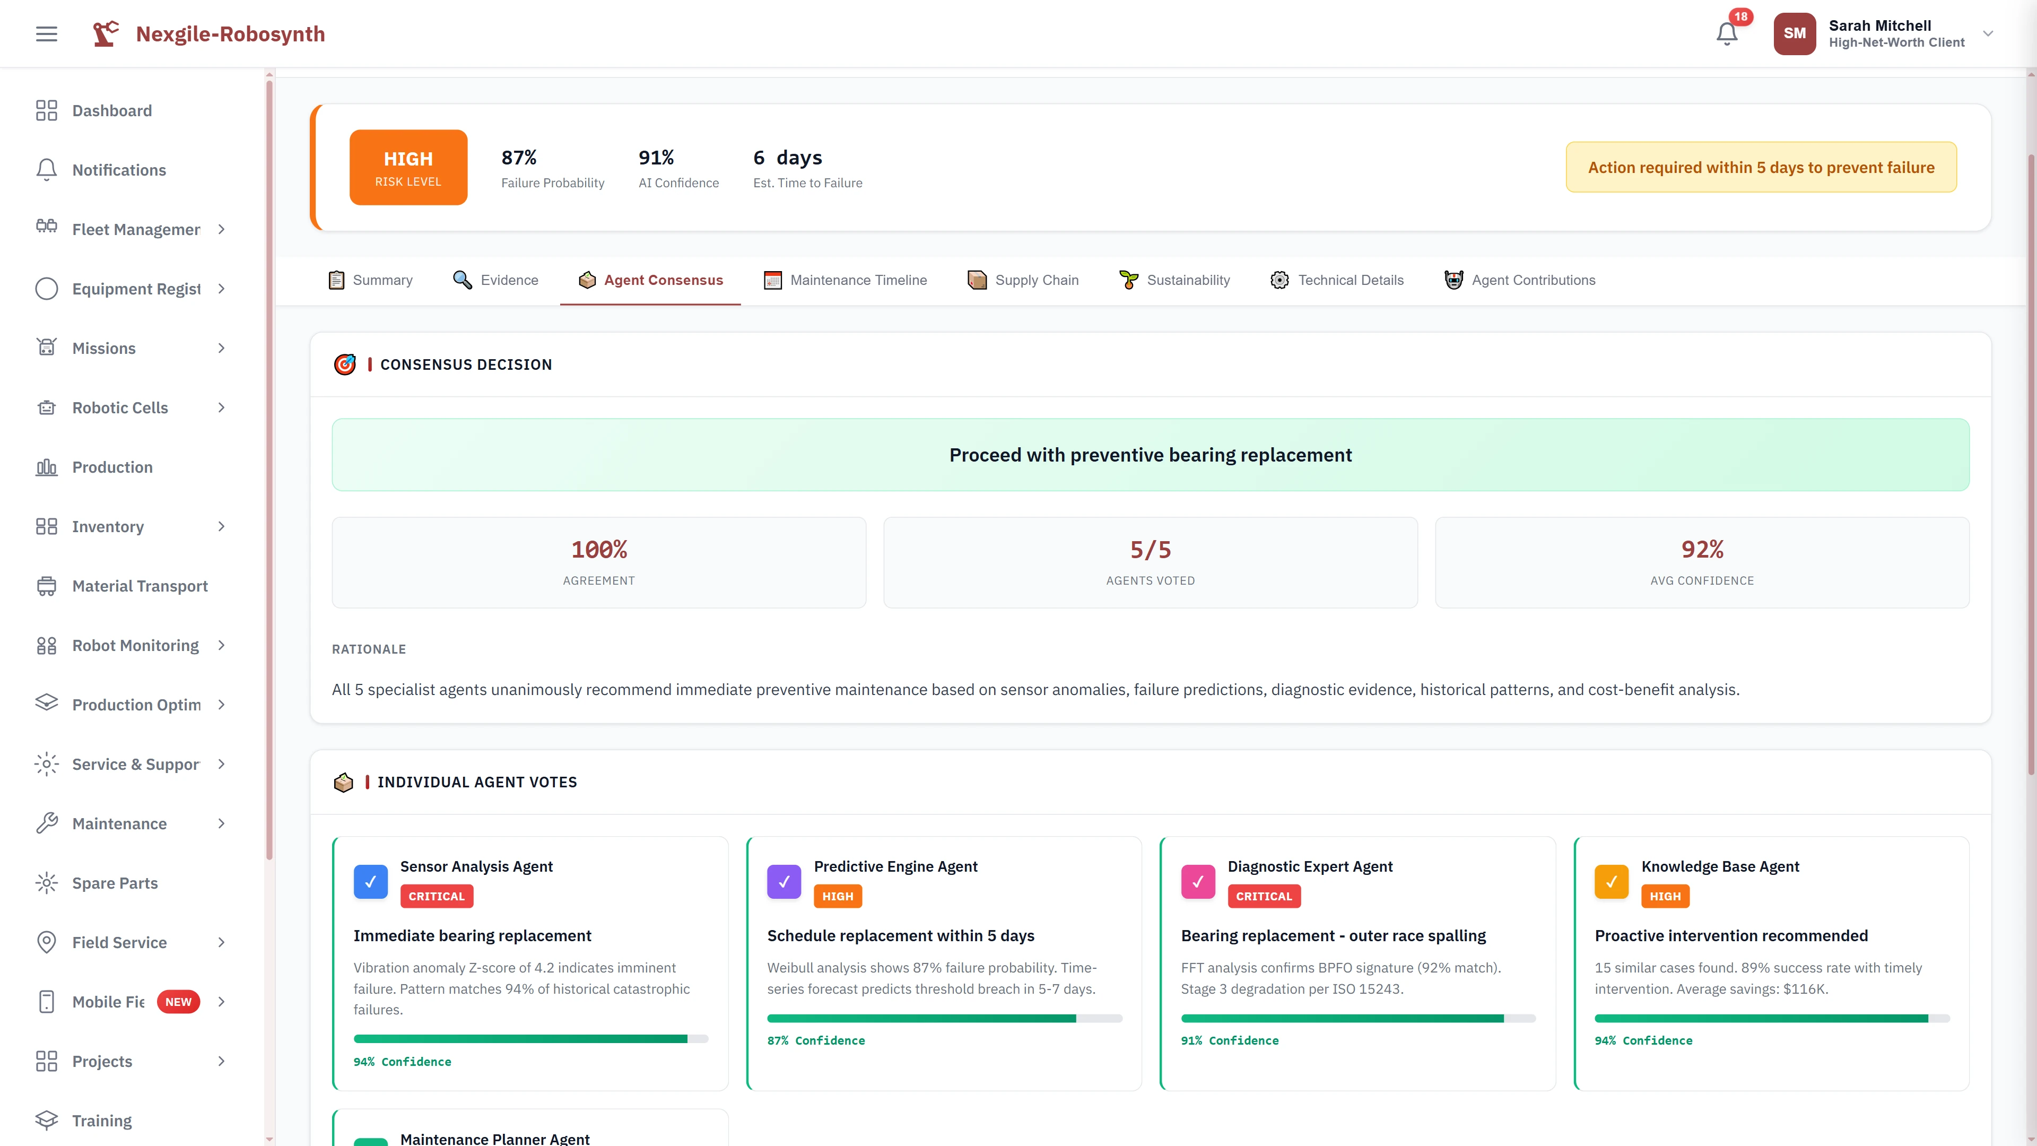Open the hamburger menu icon
Viewport: 2037px width, 1146px height.
coord(47,34)
